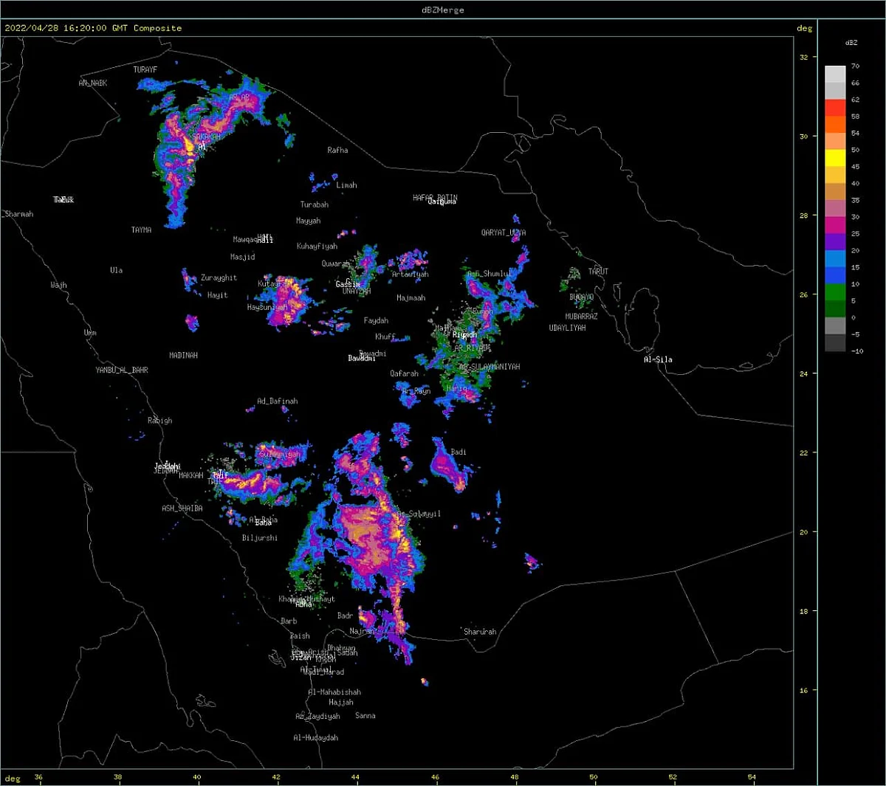Viewport: 886px width, 786px height.
Task: Select the UDAYLIYAH label
Action: click(568, 328)
